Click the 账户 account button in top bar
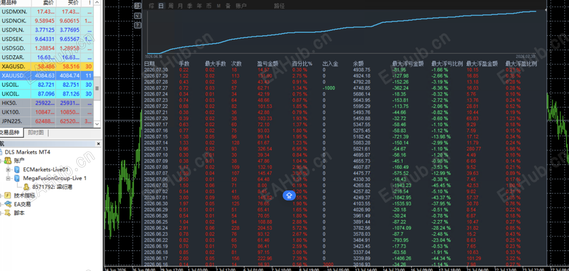The height and width of the screenshot is (271, 569). [241, 6]
